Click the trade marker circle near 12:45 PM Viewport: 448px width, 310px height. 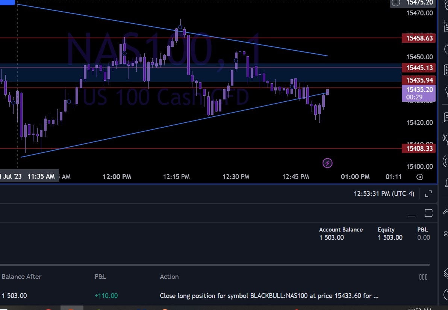[292, 86]
